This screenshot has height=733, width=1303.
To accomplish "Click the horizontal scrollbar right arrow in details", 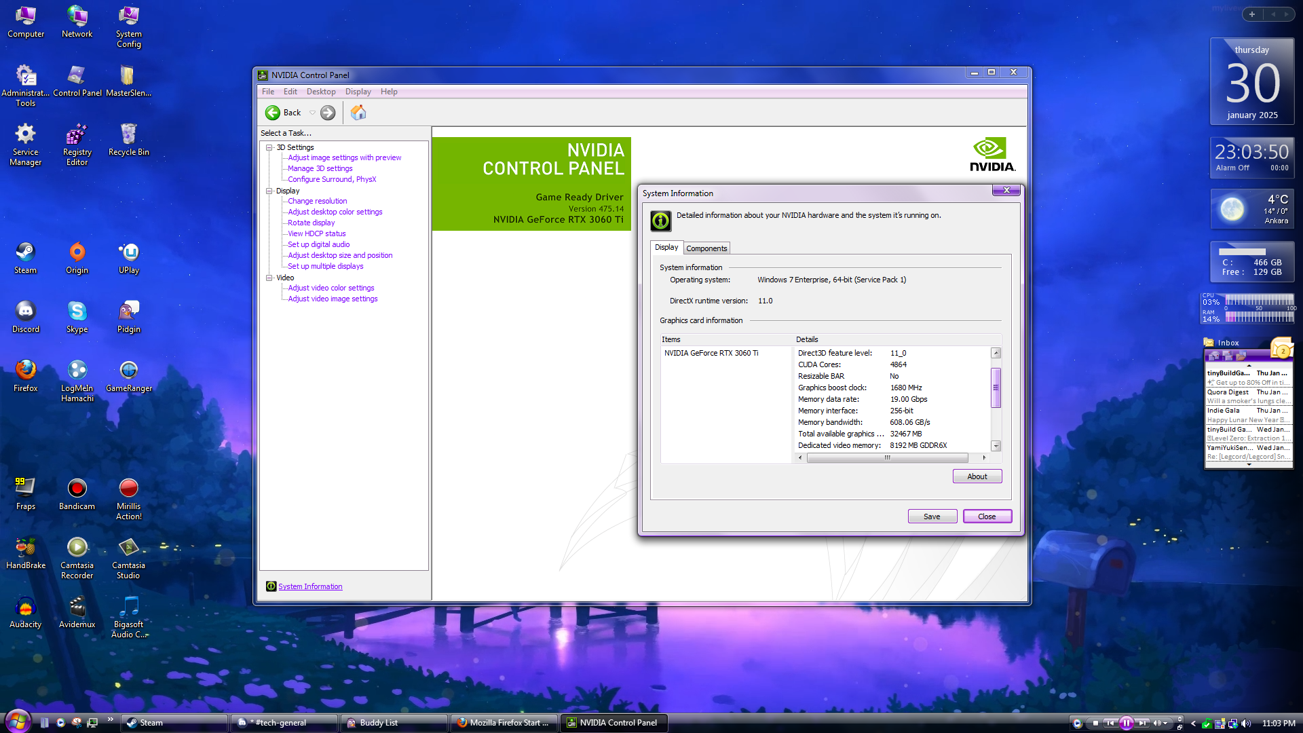I will point(984,457).
